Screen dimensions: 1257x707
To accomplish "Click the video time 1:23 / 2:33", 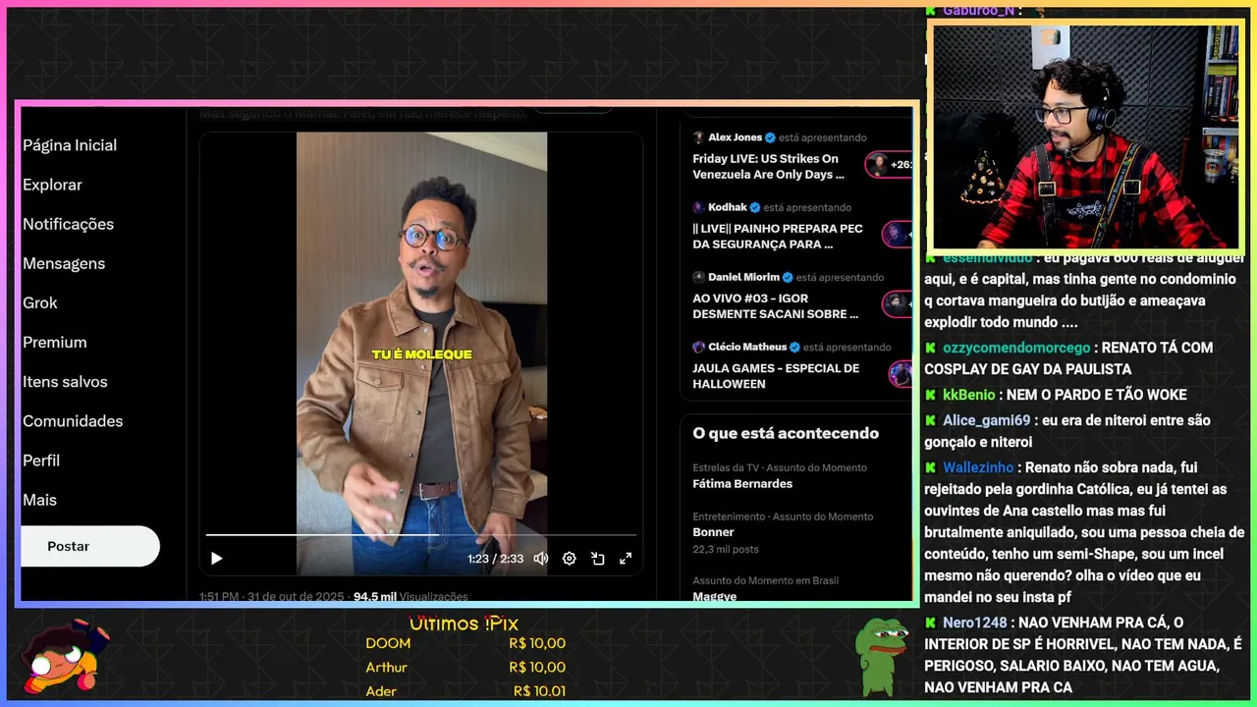I will point(495,559).
